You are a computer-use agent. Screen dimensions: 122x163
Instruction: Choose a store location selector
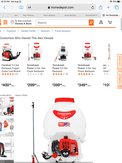(21, 22)
